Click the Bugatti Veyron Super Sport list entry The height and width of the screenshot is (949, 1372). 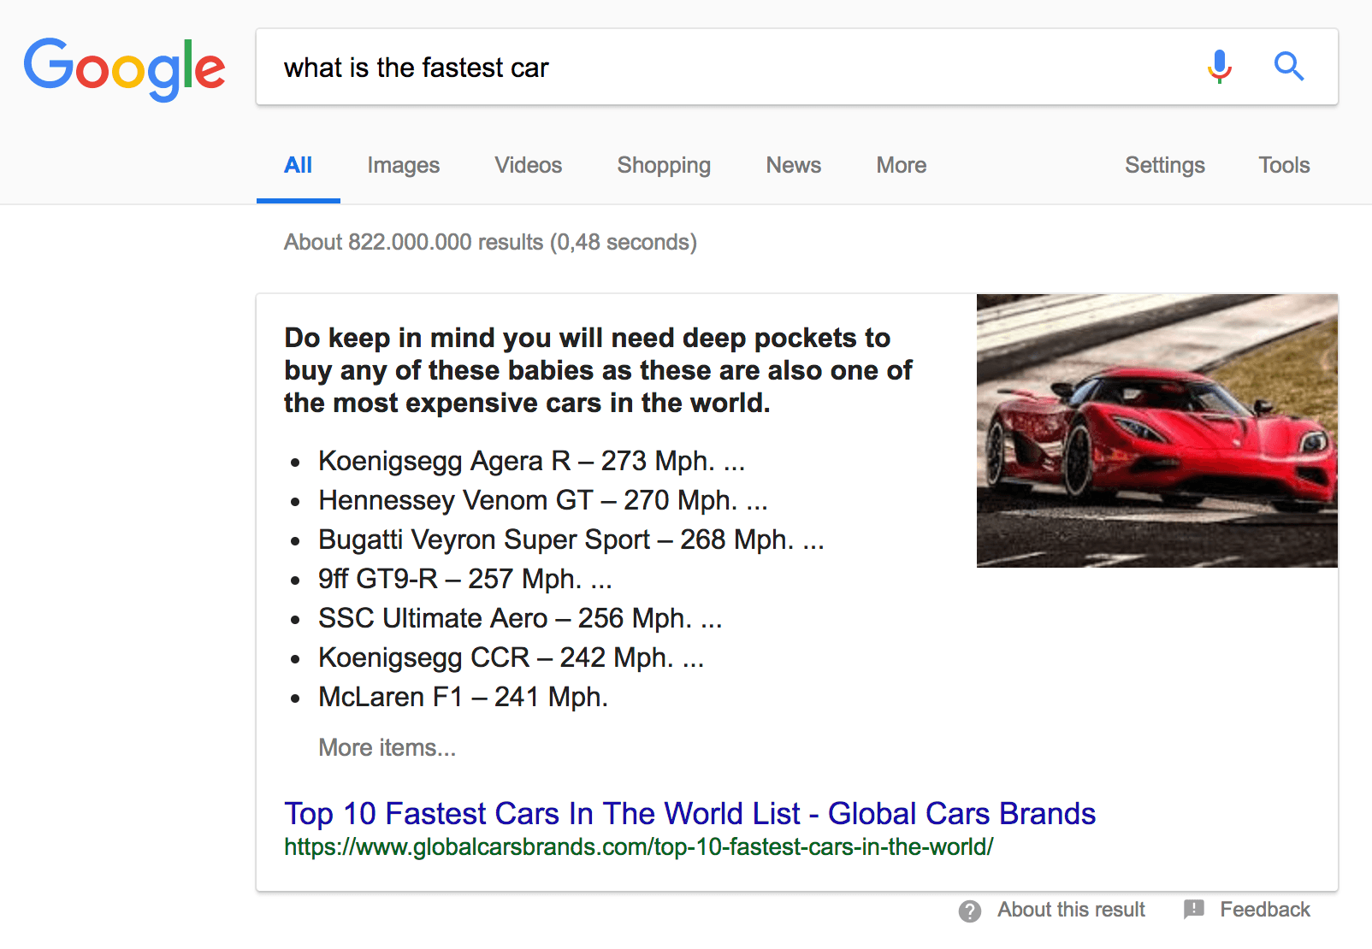coord(571,539)
